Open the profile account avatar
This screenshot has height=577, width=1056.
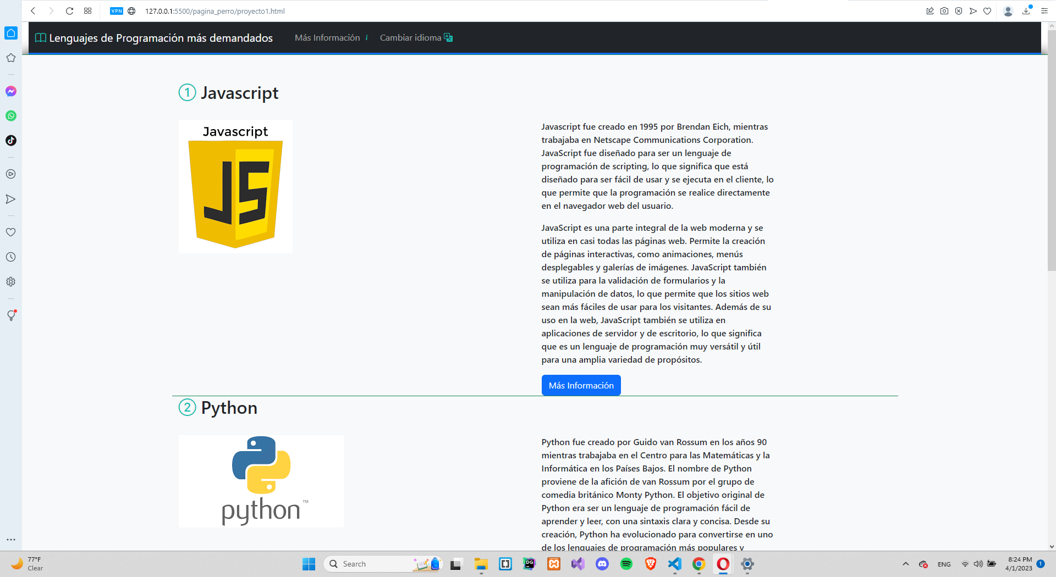click(x=1008, y=11)
